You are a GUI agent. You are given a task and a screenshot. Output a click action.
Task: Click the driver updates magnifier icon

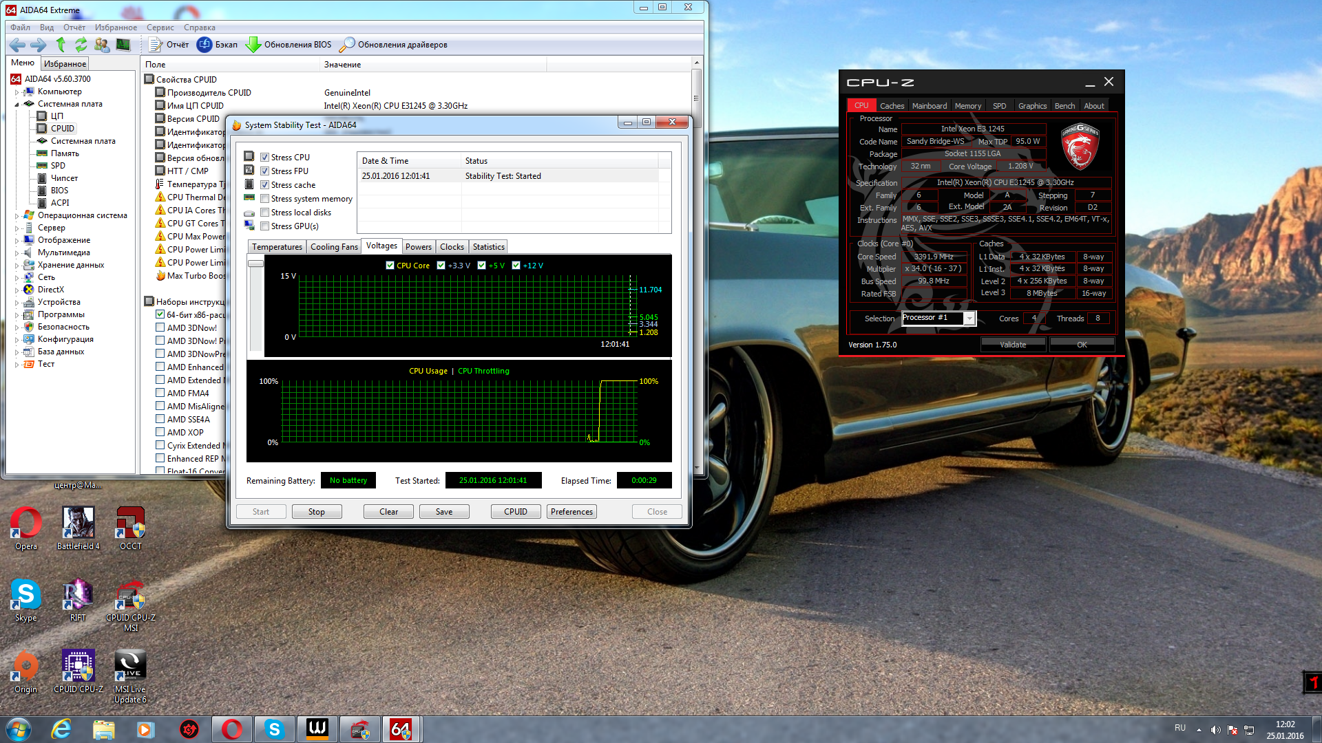point(347,45)
